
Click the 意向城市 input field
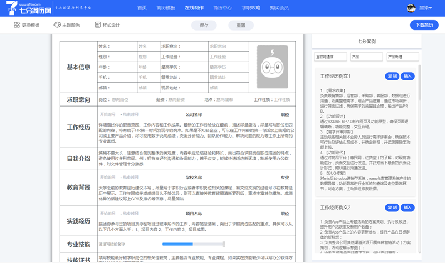[x=225, y=100]
